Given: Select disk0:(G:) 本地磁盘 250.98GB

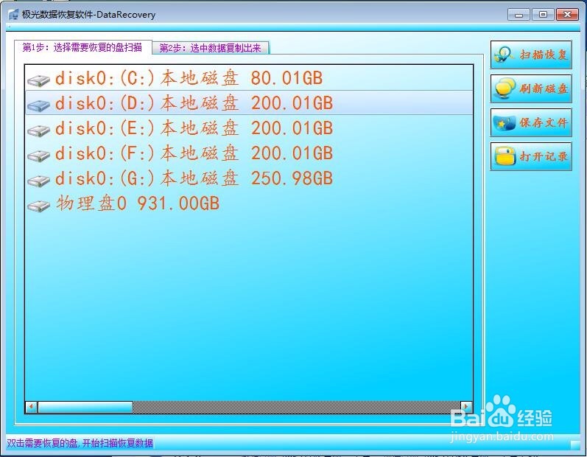Looking at the screenshot, I should click(249, 178).
